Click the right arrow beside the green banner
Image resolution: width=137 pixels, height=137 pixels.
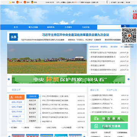129,79
